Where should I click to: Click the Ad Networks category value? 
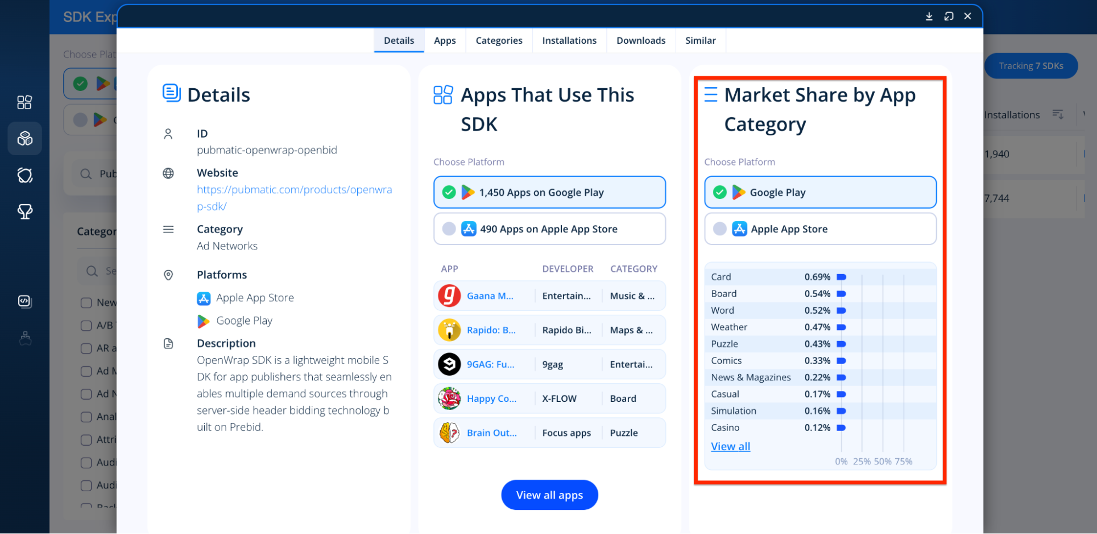pos(227,246)
